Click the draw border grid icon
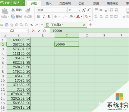129x112 pixels. pos(62,16)
